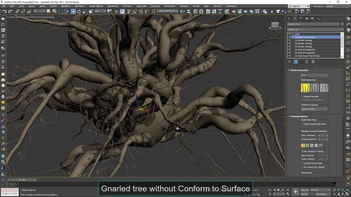
Task: Click the Pin Stack icon
Action: click(x=290, y=62)
